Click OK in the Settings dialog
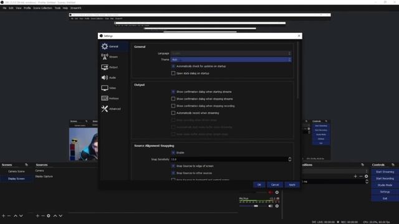This screenshot has width=399, height=224. click(259, 185)
